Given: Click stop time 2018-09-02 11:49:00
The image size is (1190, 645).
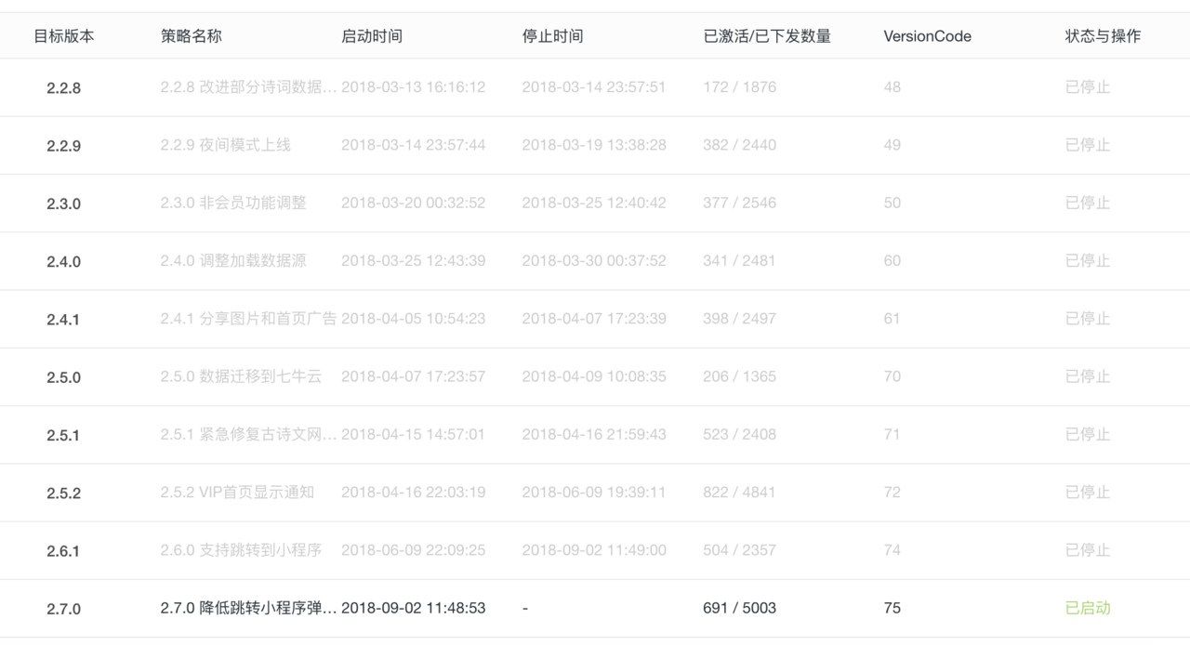Looking at the screenshot, I should (x=594, y=550).
